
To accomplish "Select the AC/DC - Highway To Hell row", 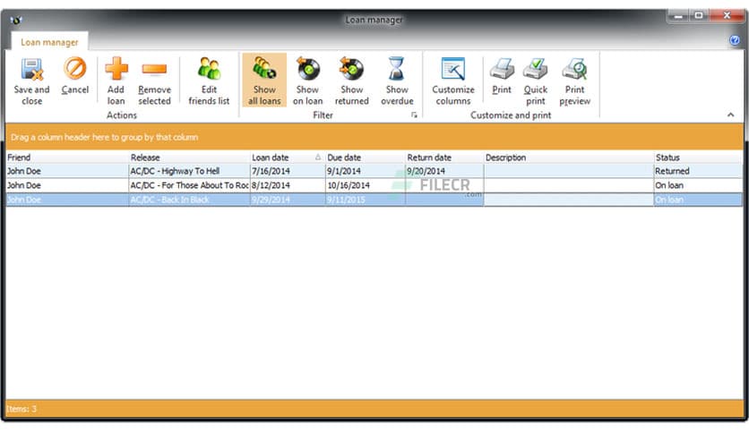I will click(x=188, y=171).
